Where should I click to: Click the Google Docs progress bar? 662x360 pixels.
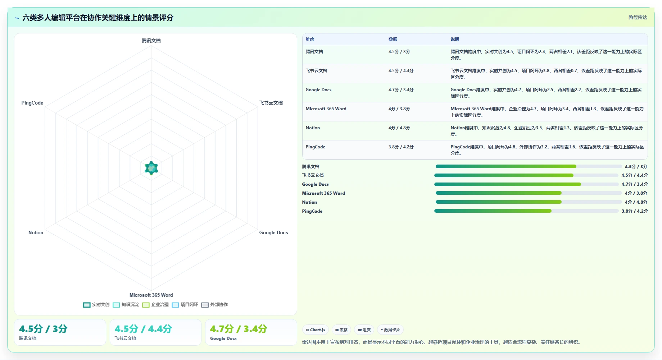526,184
